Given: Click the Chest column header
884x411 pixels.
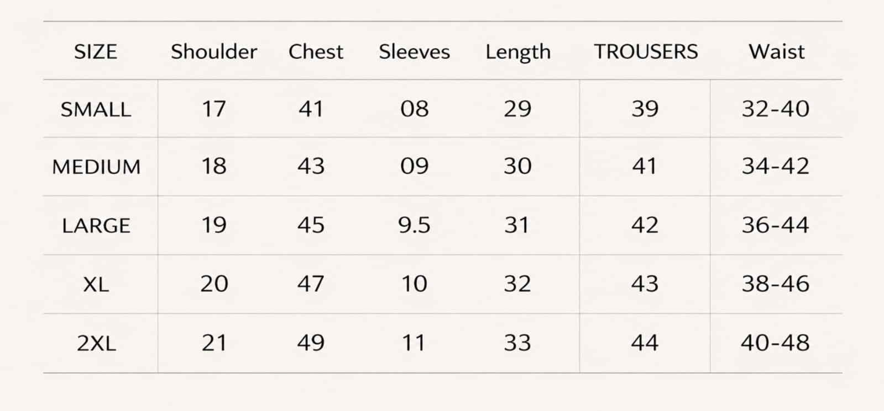Looking at the screenshot, I should [x=316, y=52].
